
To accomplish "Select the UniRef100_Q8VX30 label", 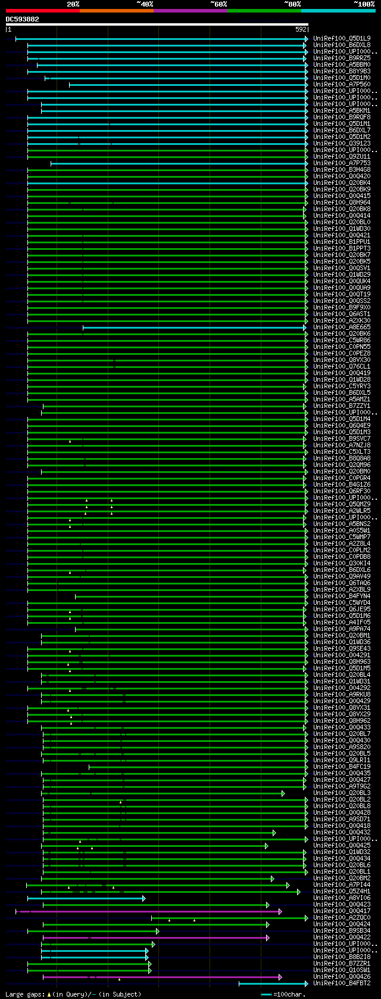I will click(x=342, y=360).
